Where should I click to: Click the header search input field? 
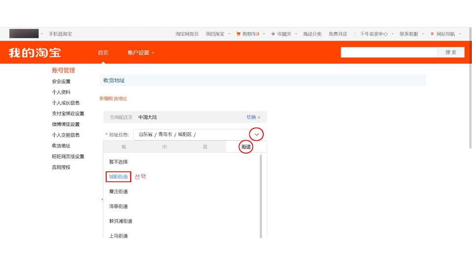[389, 53]
